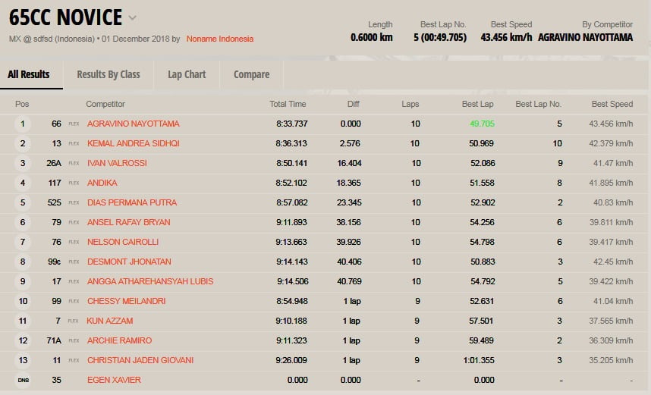Click FLEX icon beside Kemal Andrea Sidhqi
This screenshot has width=651, height=395.
point(74,143)
